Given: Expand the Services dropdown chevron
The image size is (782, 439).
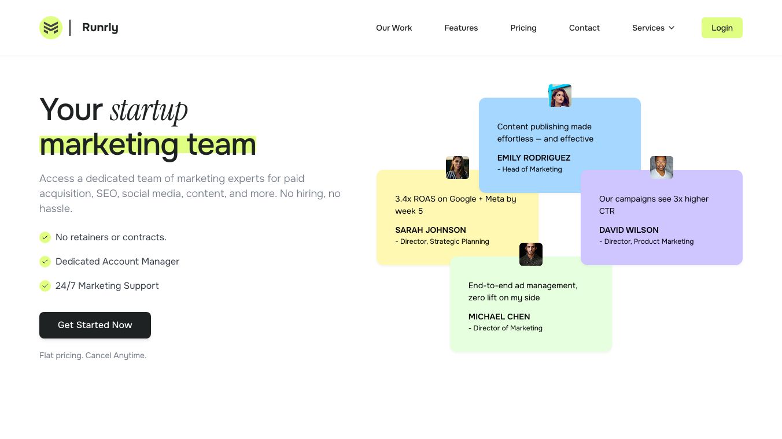Looking at the screenshot, I should pos(672,28).
